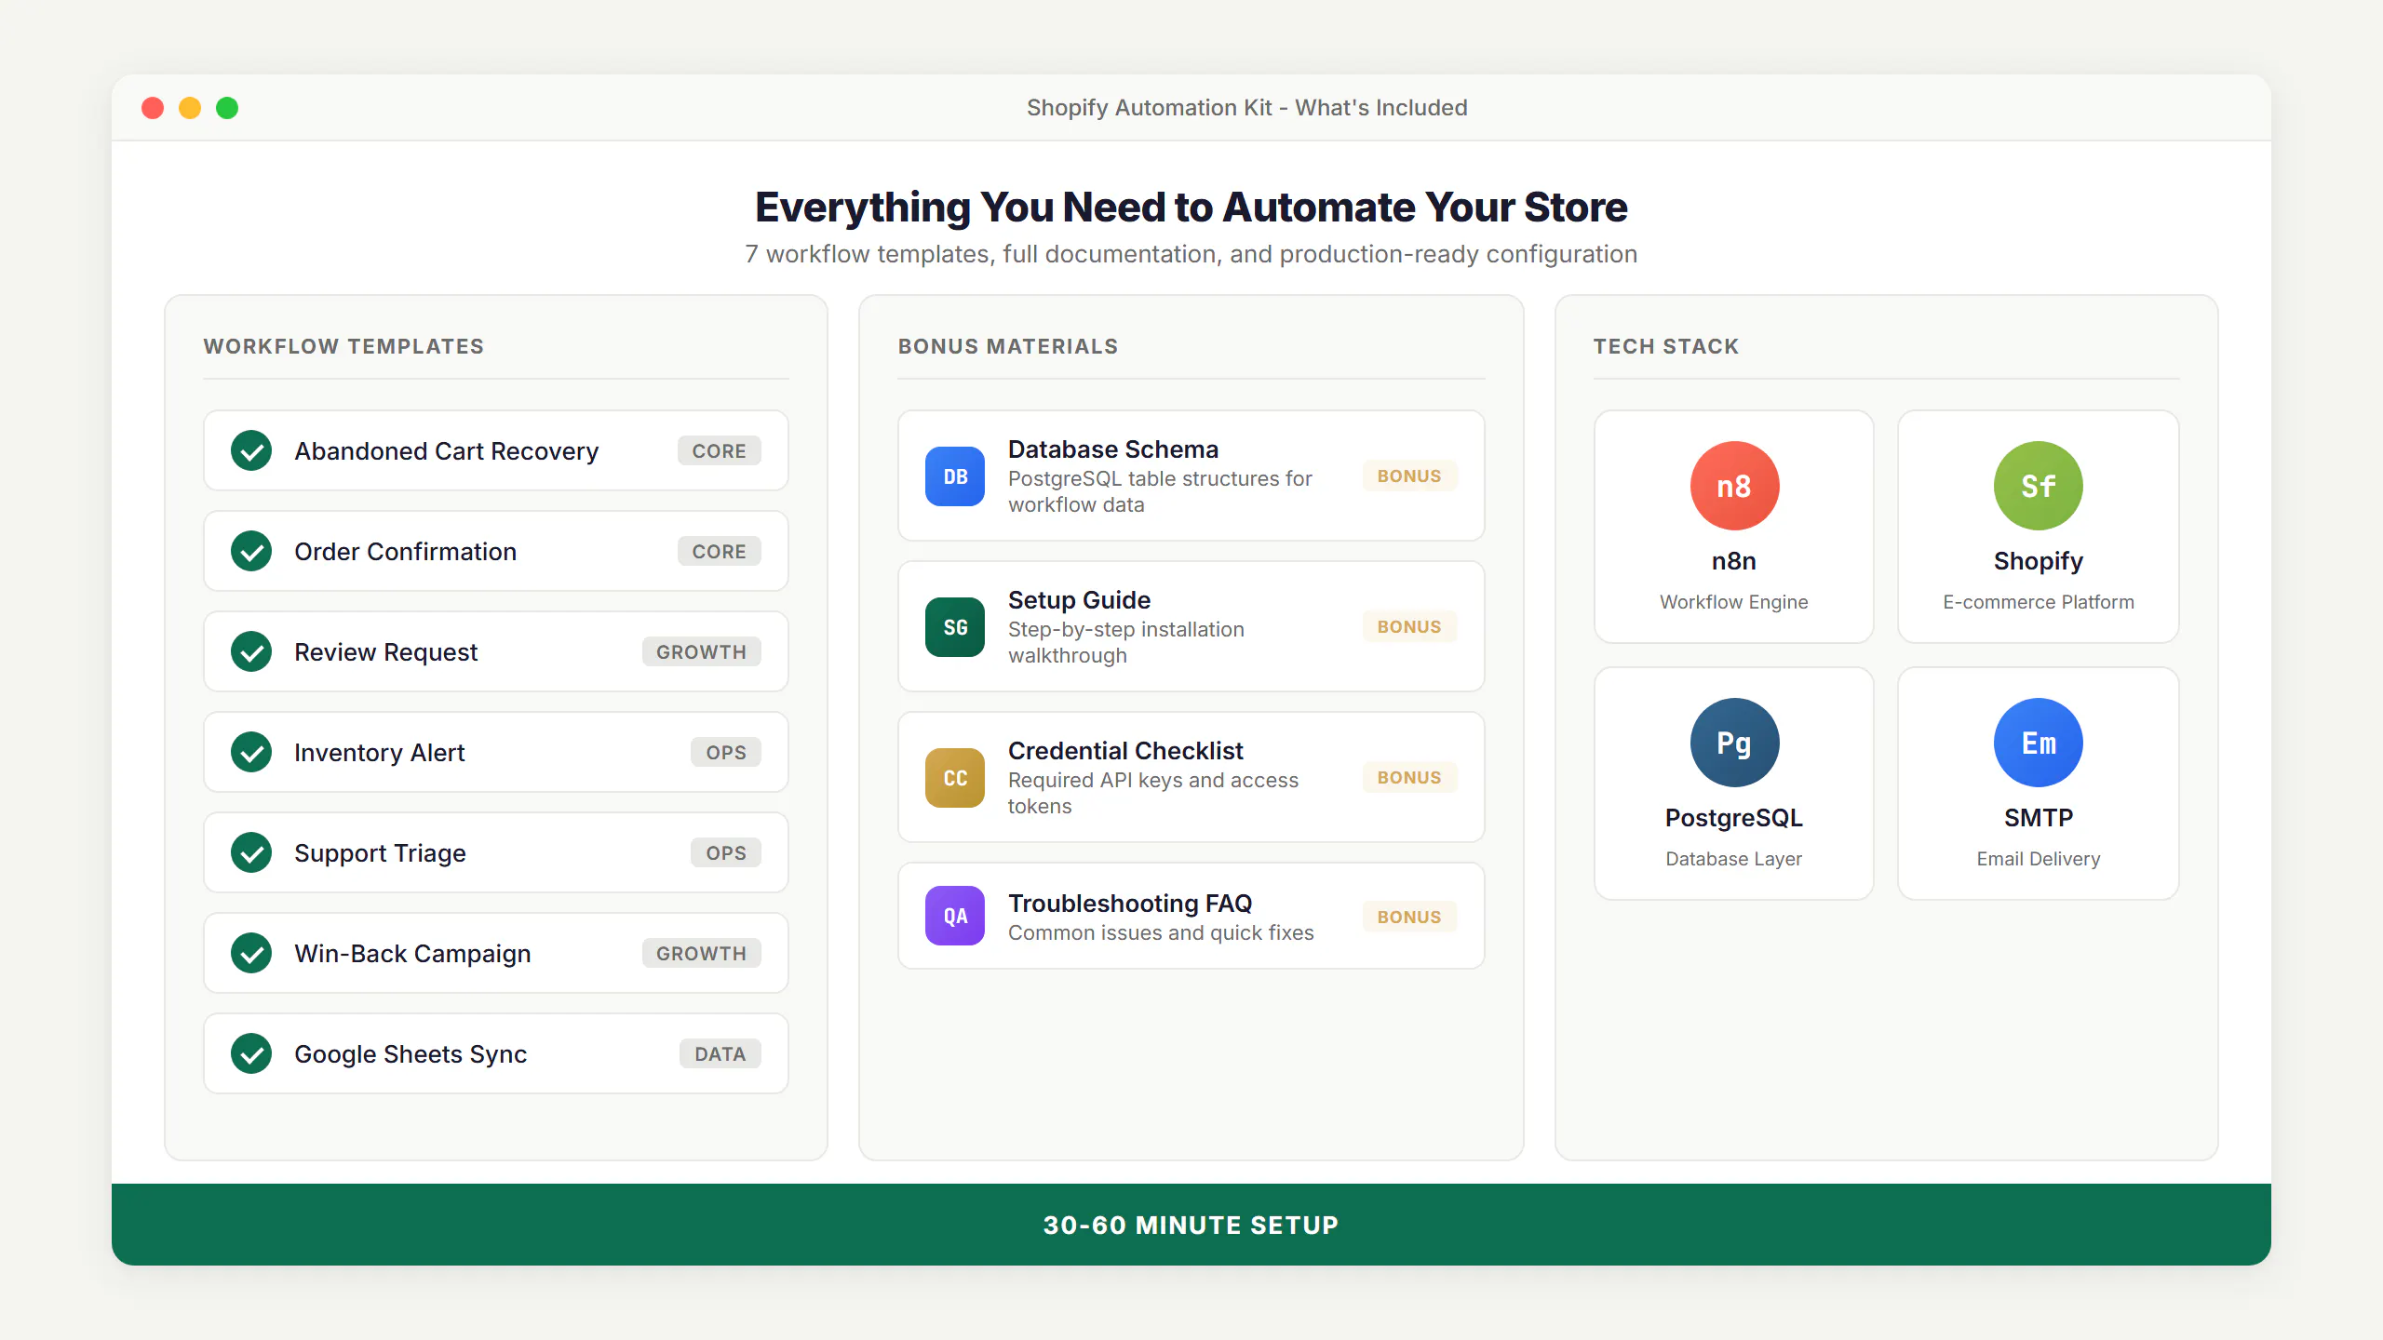The image size is (2383, 1340).
Task: Click the DATA tag on Google Sheets Sync
Action: (x=720, y=1054)
